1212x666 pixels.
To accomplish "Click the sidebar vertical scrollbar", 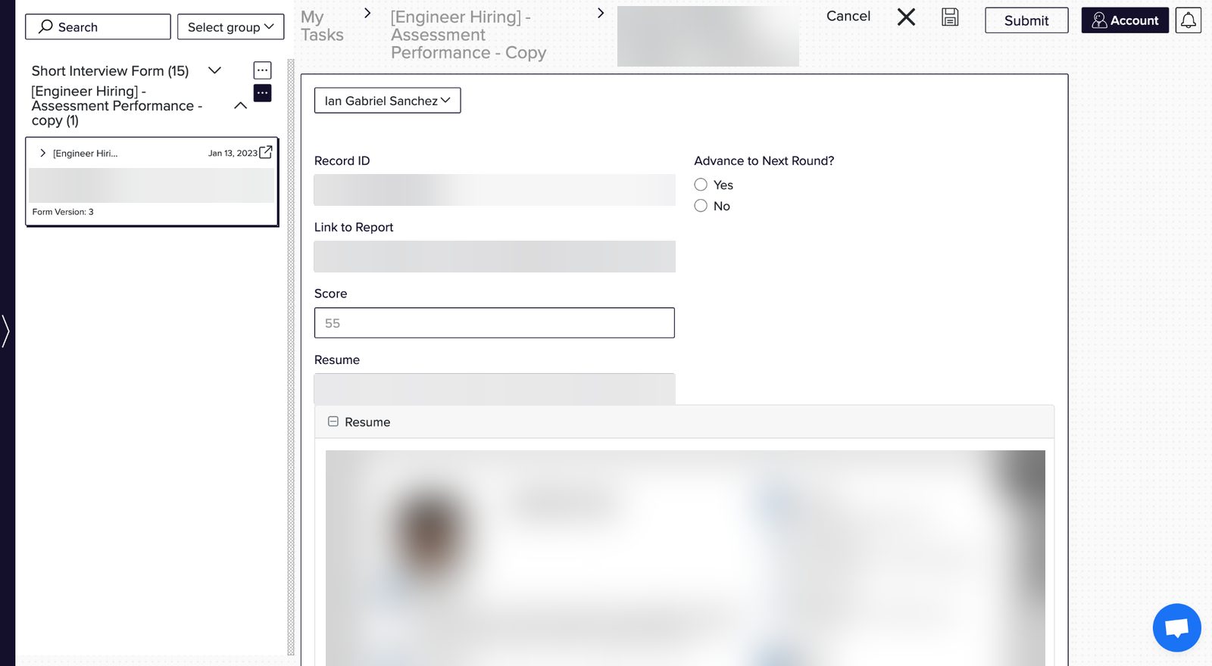I will (291, 356).
